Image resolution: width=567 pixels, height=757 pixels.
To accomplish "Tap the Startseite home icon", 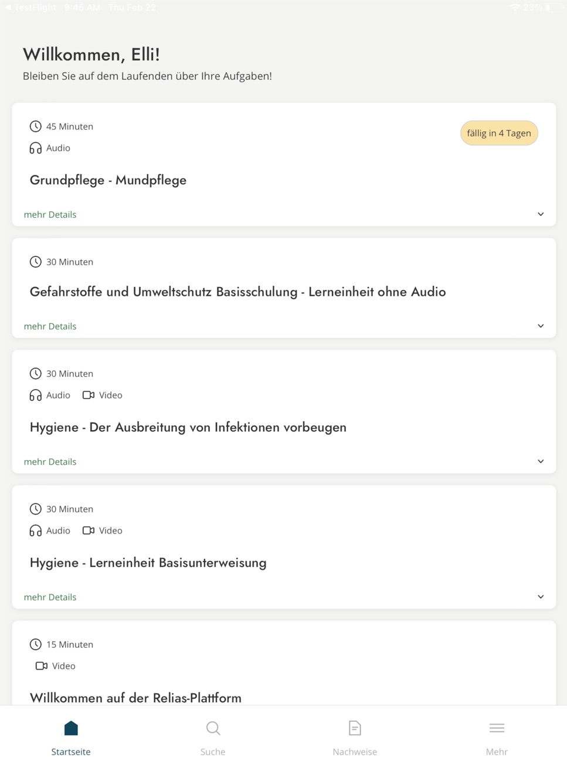I will (x=71, y=728).
